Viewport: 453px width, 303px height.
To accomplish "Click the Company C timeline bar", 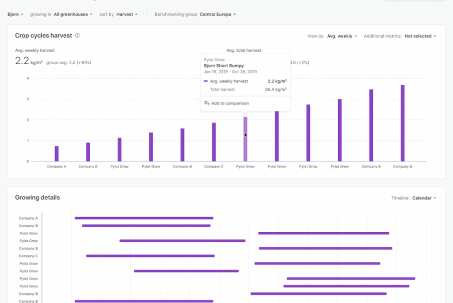I will click(x=150, y=256).
